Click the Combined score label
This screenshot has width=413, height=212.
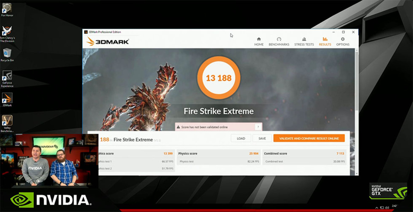click(x=276, y=153)
